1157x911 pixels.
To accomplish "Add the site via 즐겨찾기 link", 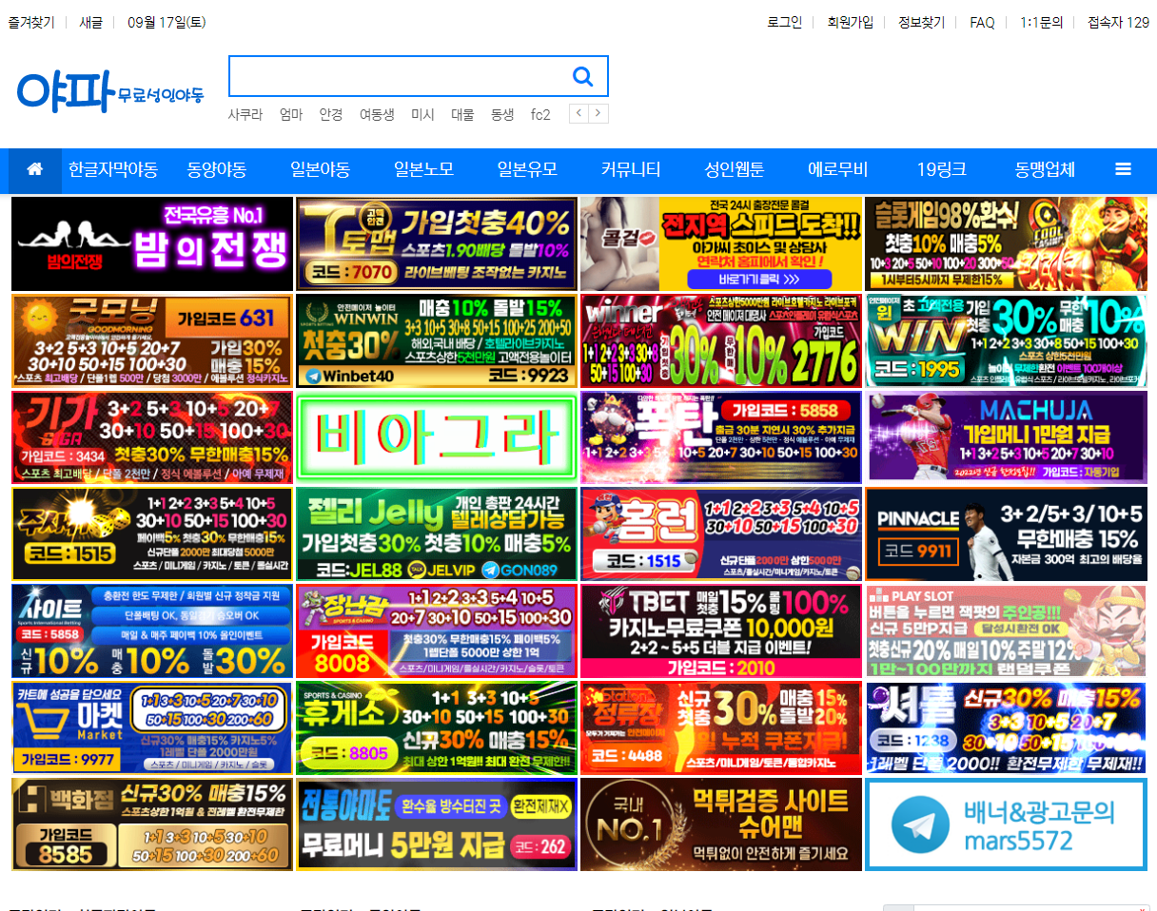I will [31, 23].
